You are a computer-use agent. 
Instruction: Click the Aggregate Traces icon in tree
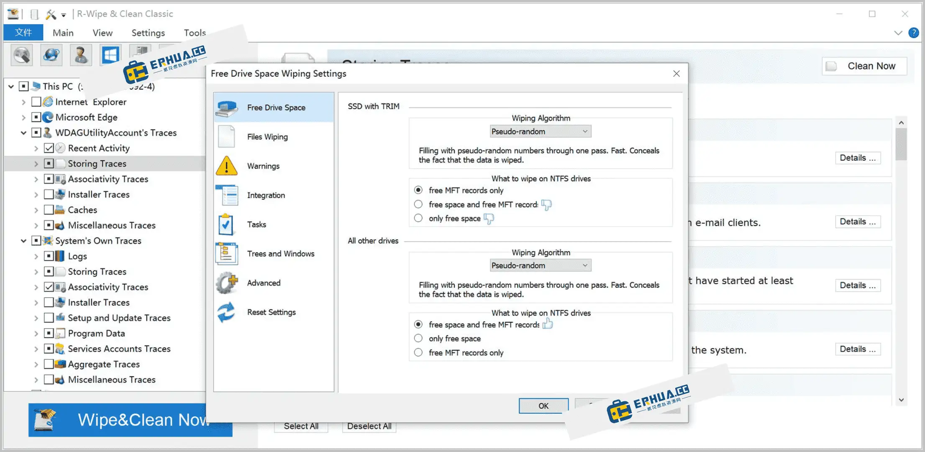pyautogui.click(x=61, y=364)
